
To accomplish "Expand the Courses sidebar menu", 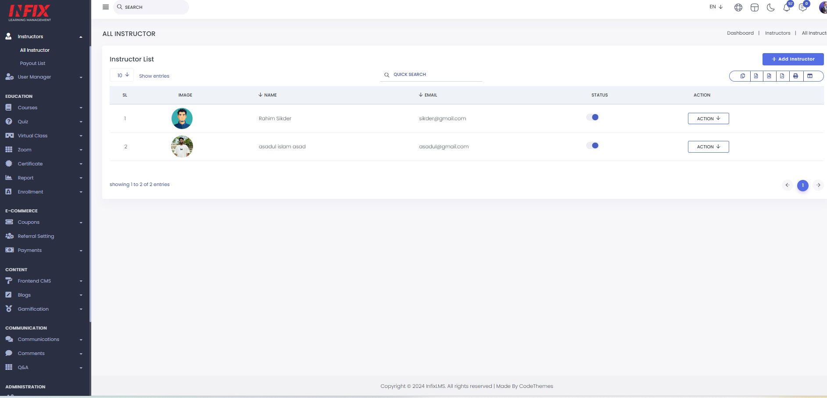I will click(44, 108).
